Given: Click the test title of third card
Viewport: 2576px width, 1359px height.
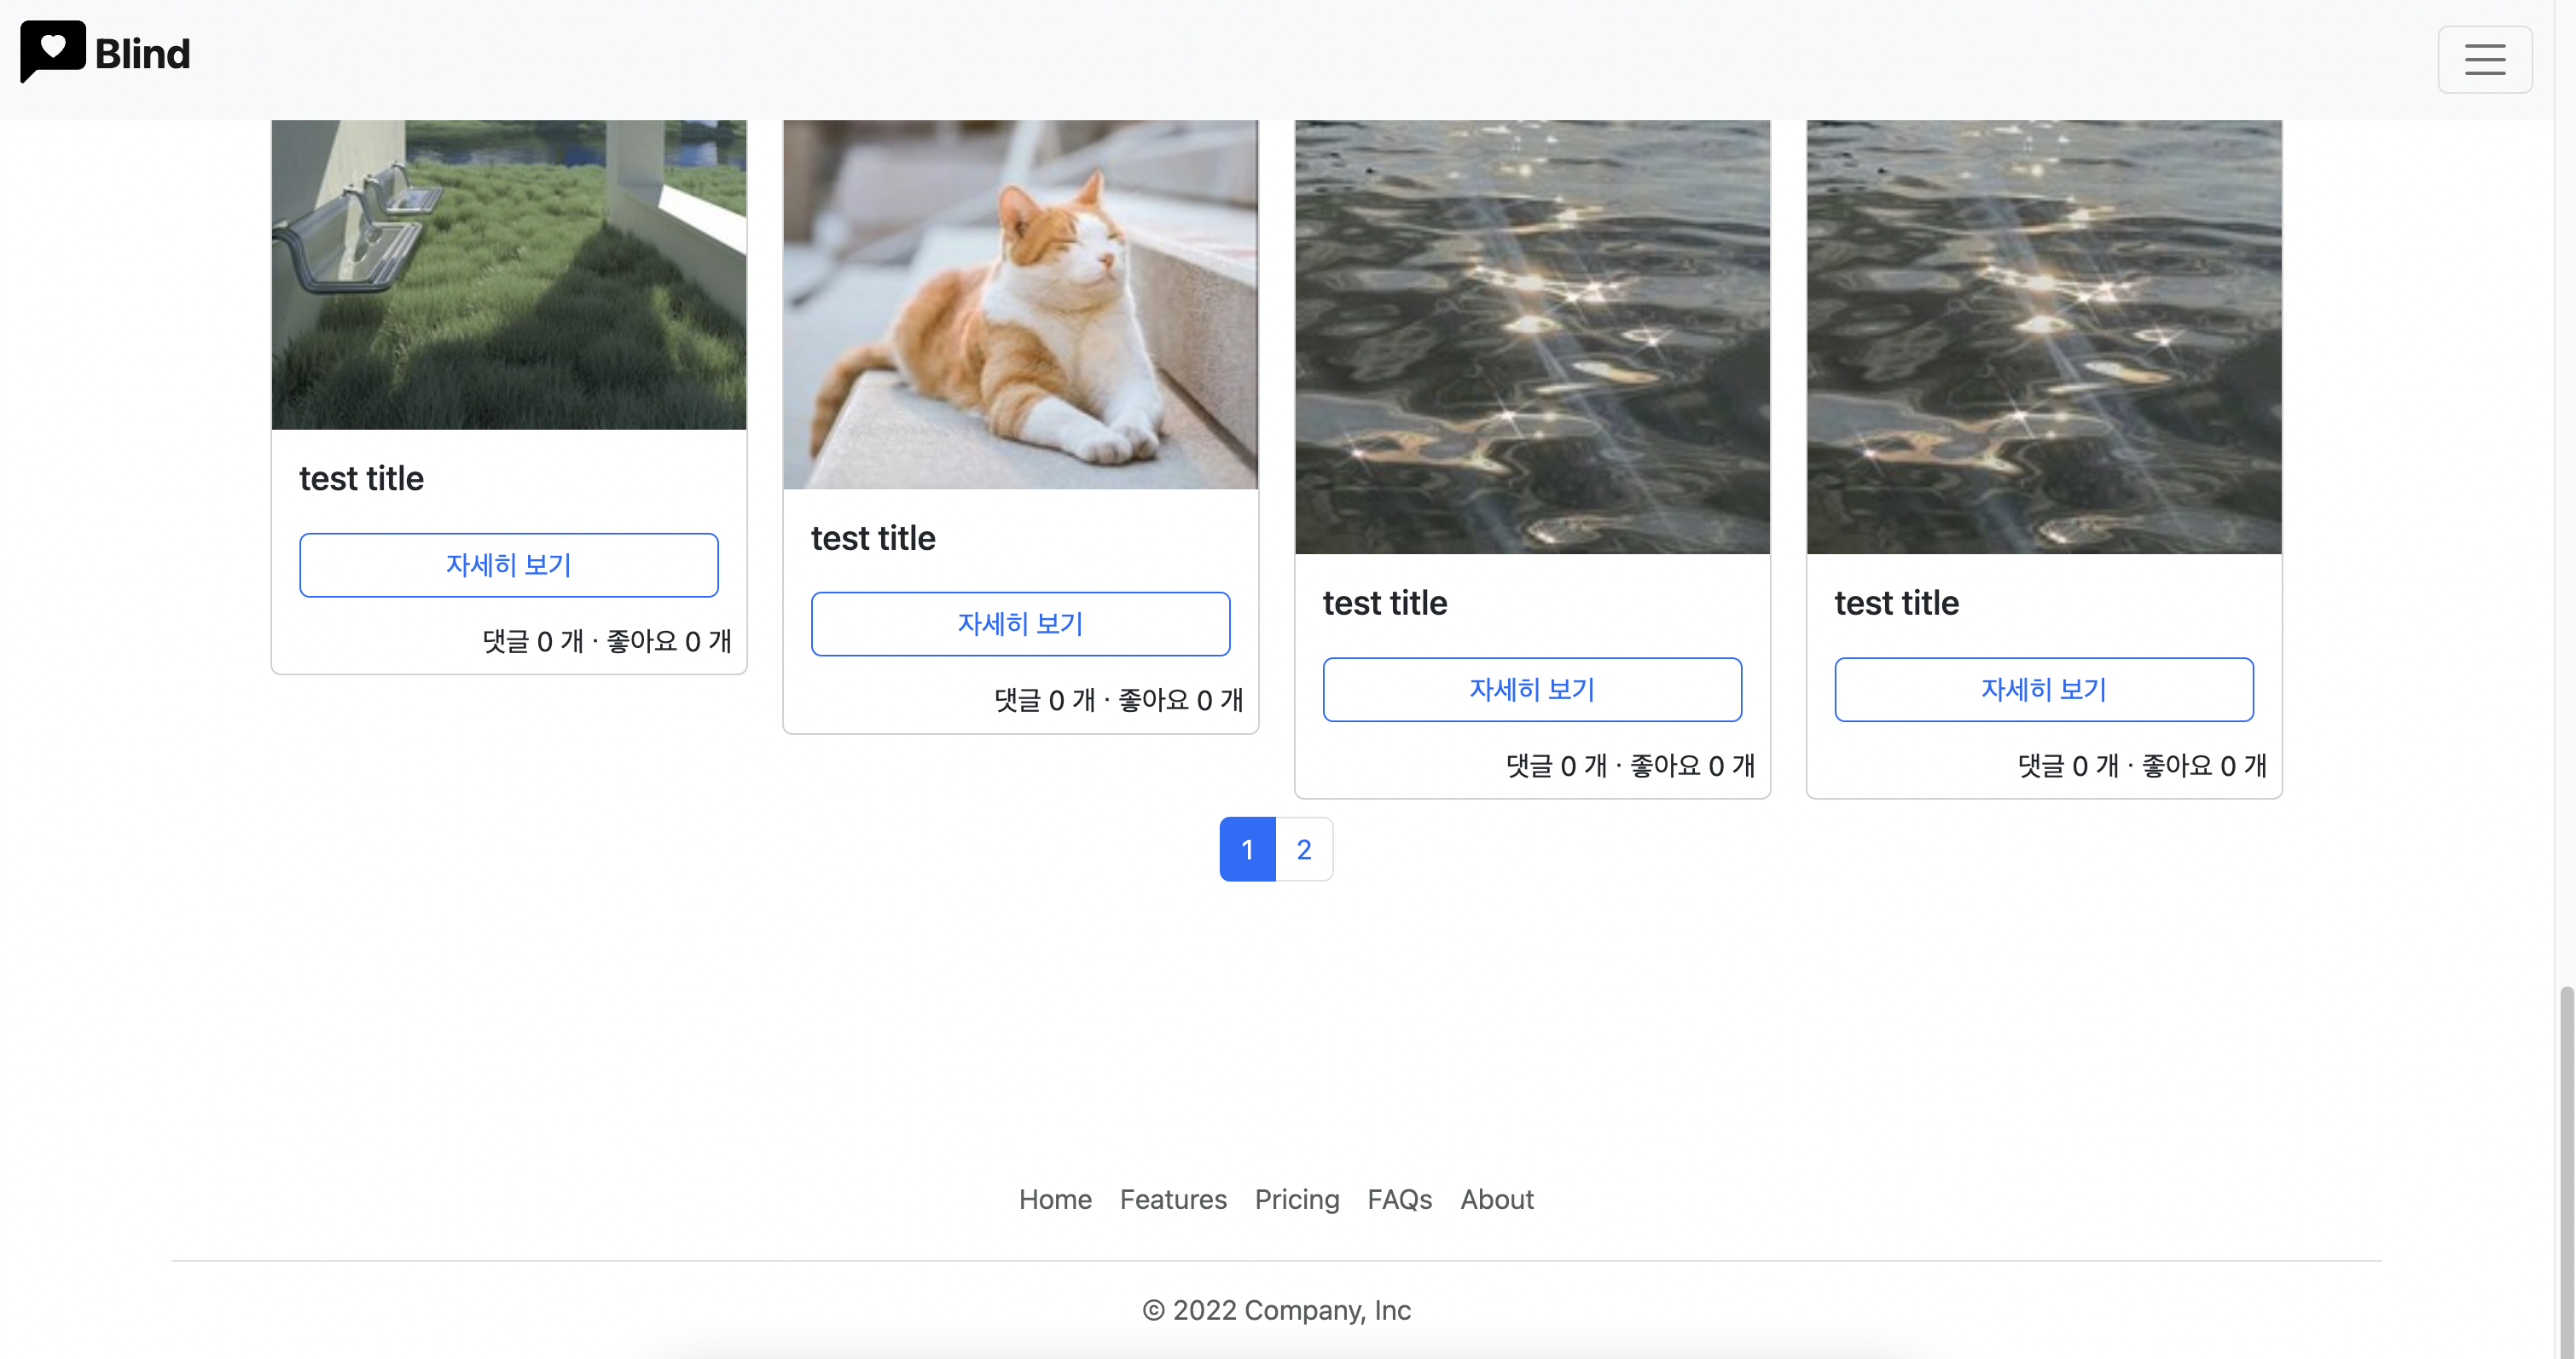Looking at the screenshot, I should tap(1385, 604).
